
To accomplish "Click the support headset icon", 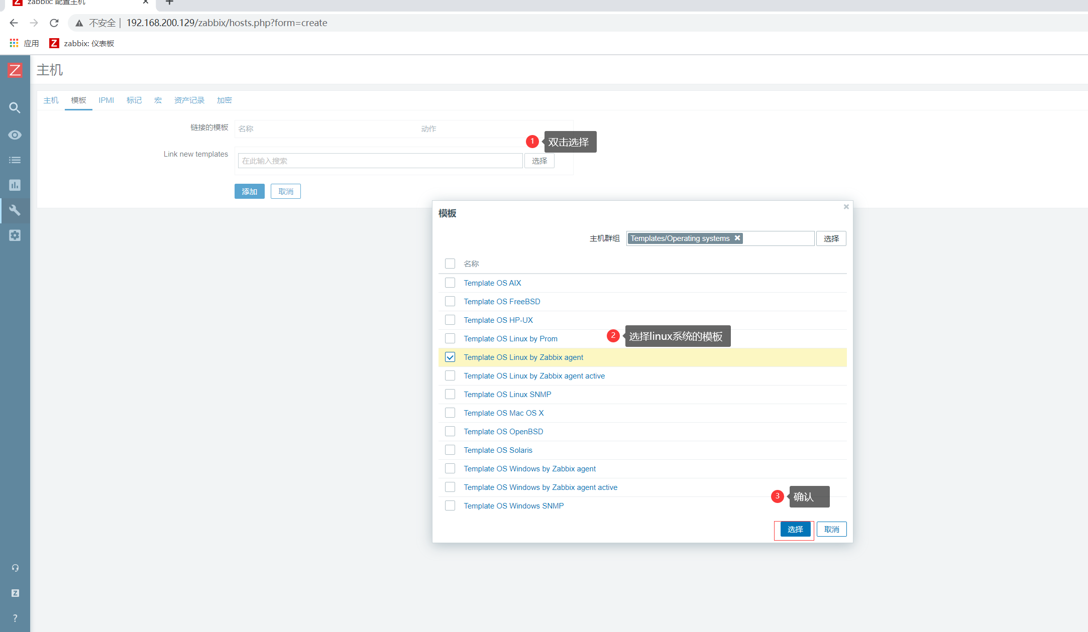I will click(x=15, y=568).
